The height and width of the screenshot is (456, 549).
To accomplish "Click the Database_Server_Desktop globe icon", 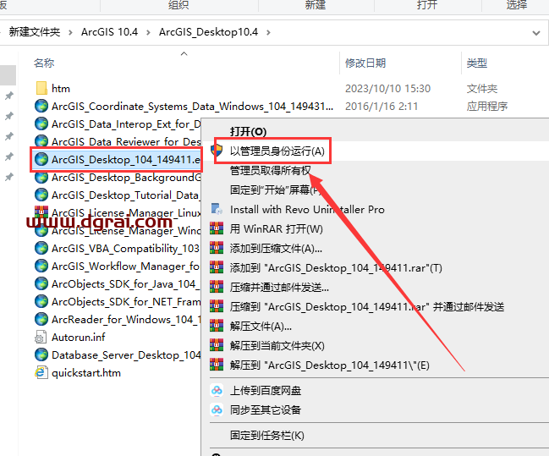I will click(x=41, y=354).
